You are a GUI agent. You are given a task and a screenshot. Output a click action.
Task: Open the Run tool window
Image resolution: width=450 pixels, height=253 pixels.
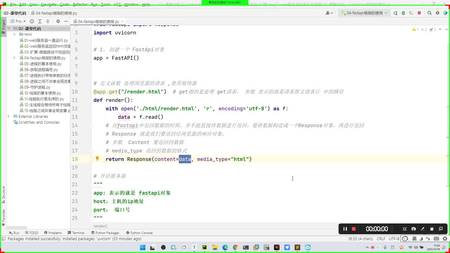(14, 233)
